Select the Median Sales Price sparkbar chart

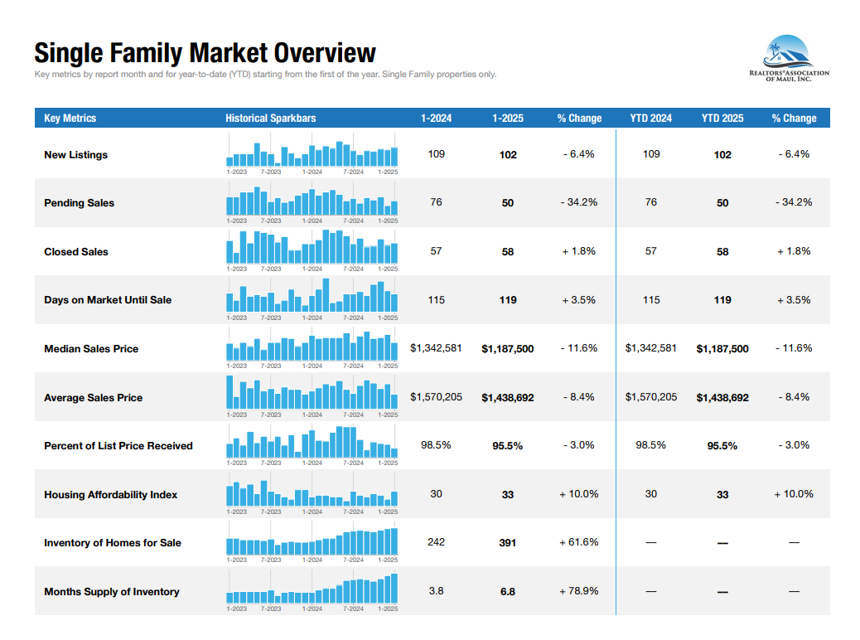[312, 348]
